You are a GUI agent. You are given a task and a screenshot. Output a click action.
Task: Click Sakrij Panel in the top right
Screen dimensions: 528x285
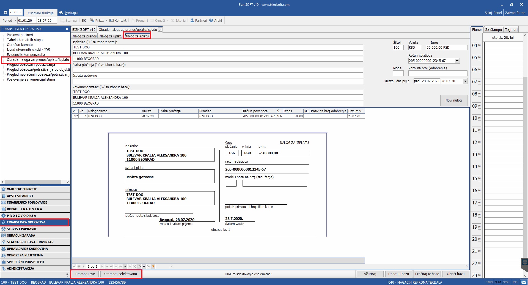[493, 13]
